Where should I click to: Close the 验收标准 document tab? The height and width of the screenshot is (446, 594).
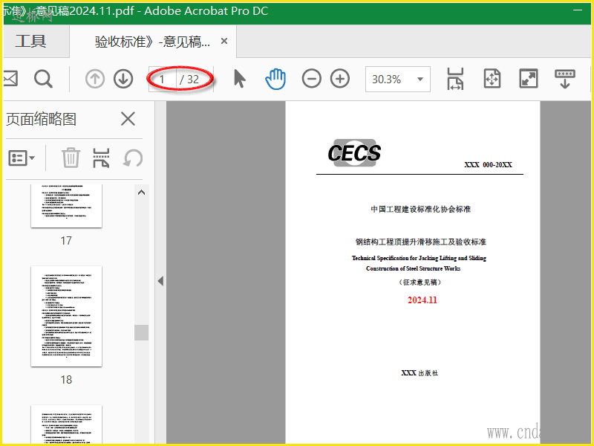(224, 41)
